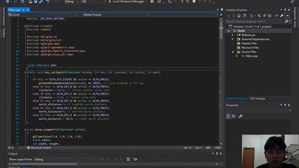
Task: Click the Solution Explorer Home icon
Action: coord(239,16)
